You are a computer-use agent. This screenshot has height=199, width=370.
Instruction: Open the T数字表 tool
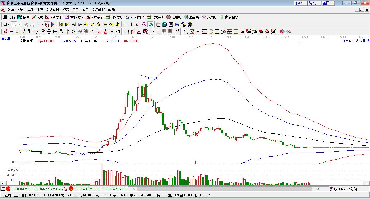pyautogui.click(x=156, y=17)
